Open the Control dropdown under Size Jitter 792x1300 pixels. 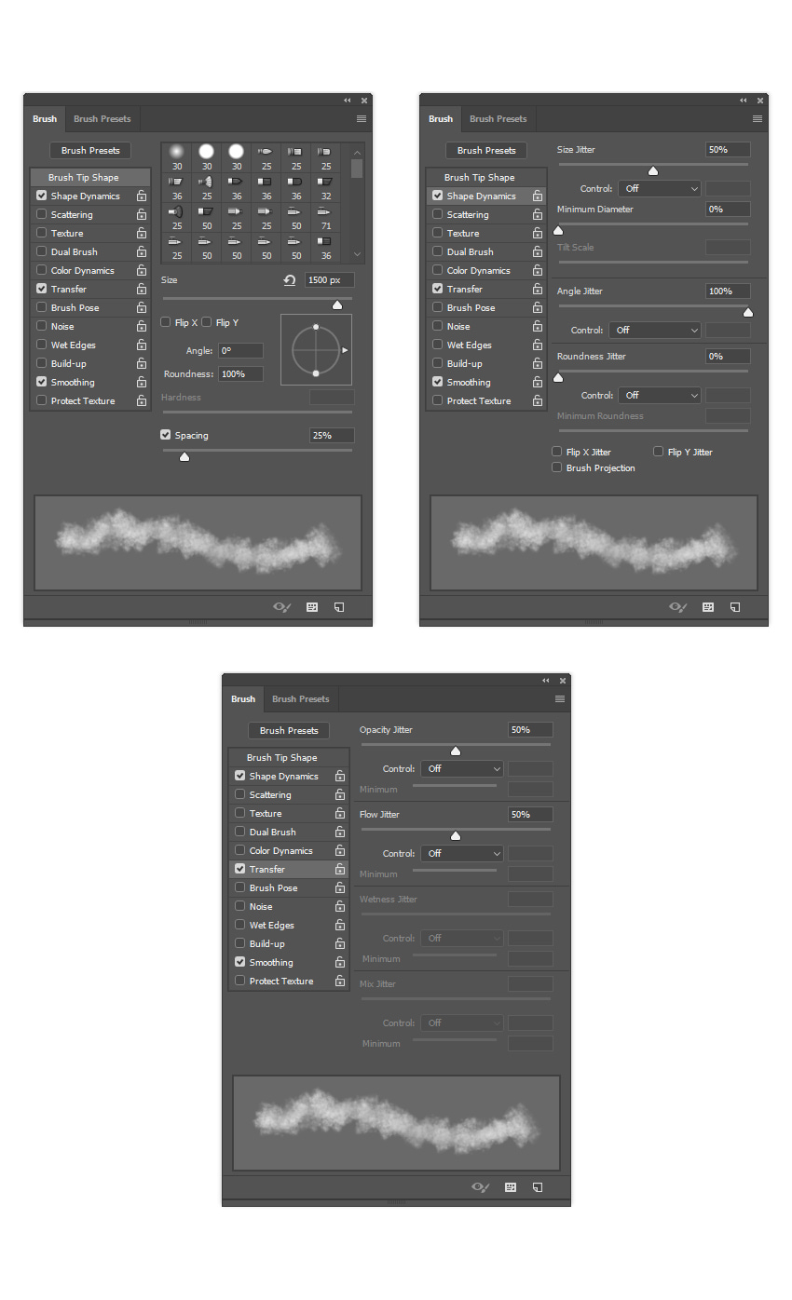pyautogui.click(x=660, y=189)
